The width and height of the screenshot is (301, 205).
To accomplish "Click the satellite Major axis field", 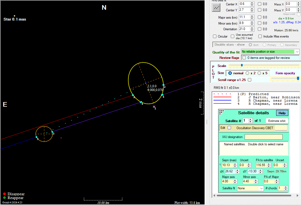I will tap(227, 182).
